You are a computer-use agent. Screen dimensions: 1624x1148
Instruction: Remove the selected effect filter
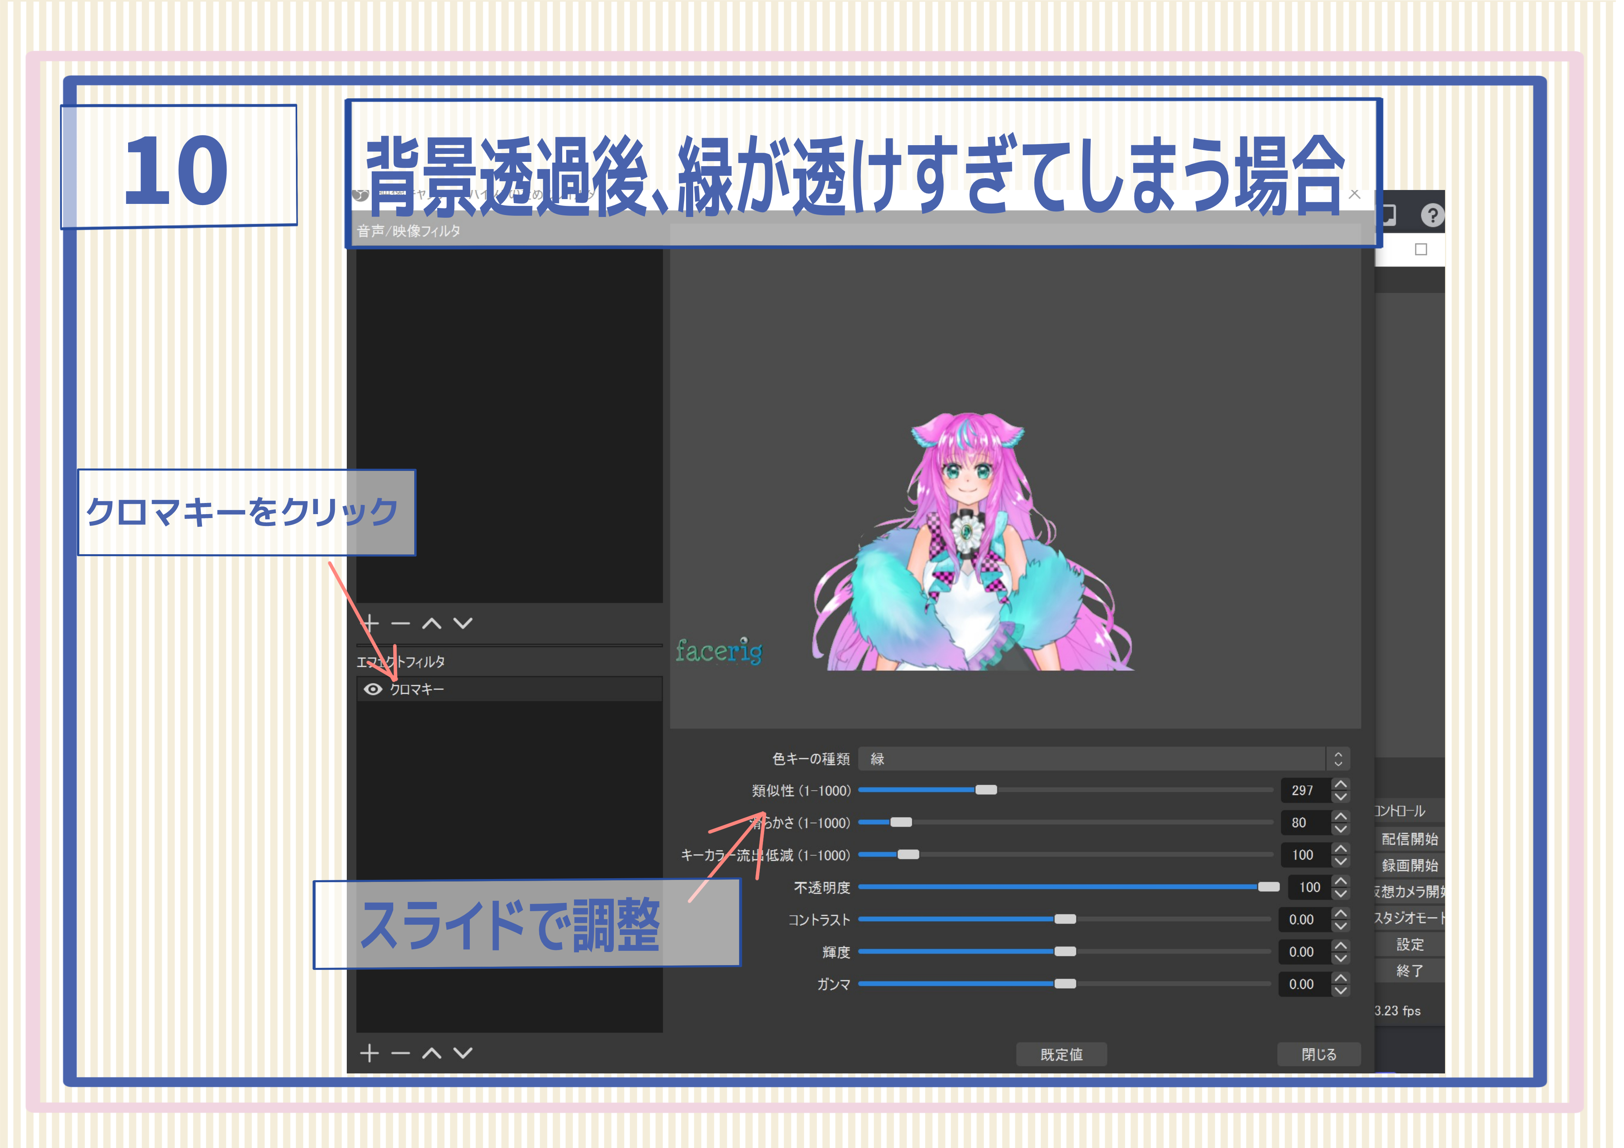pos(401,1054)
